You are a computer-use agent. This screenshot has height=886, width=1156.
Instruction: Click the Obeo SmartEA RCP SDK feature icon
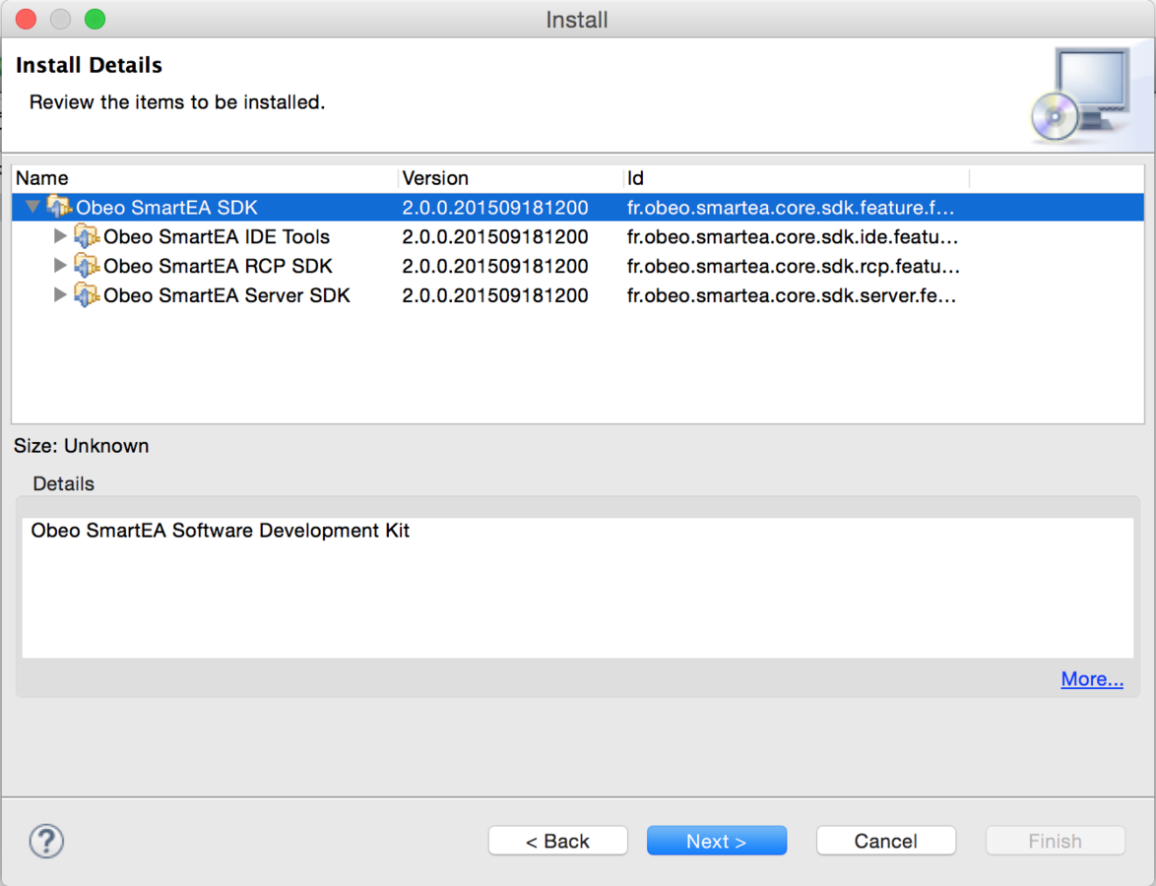87,266
